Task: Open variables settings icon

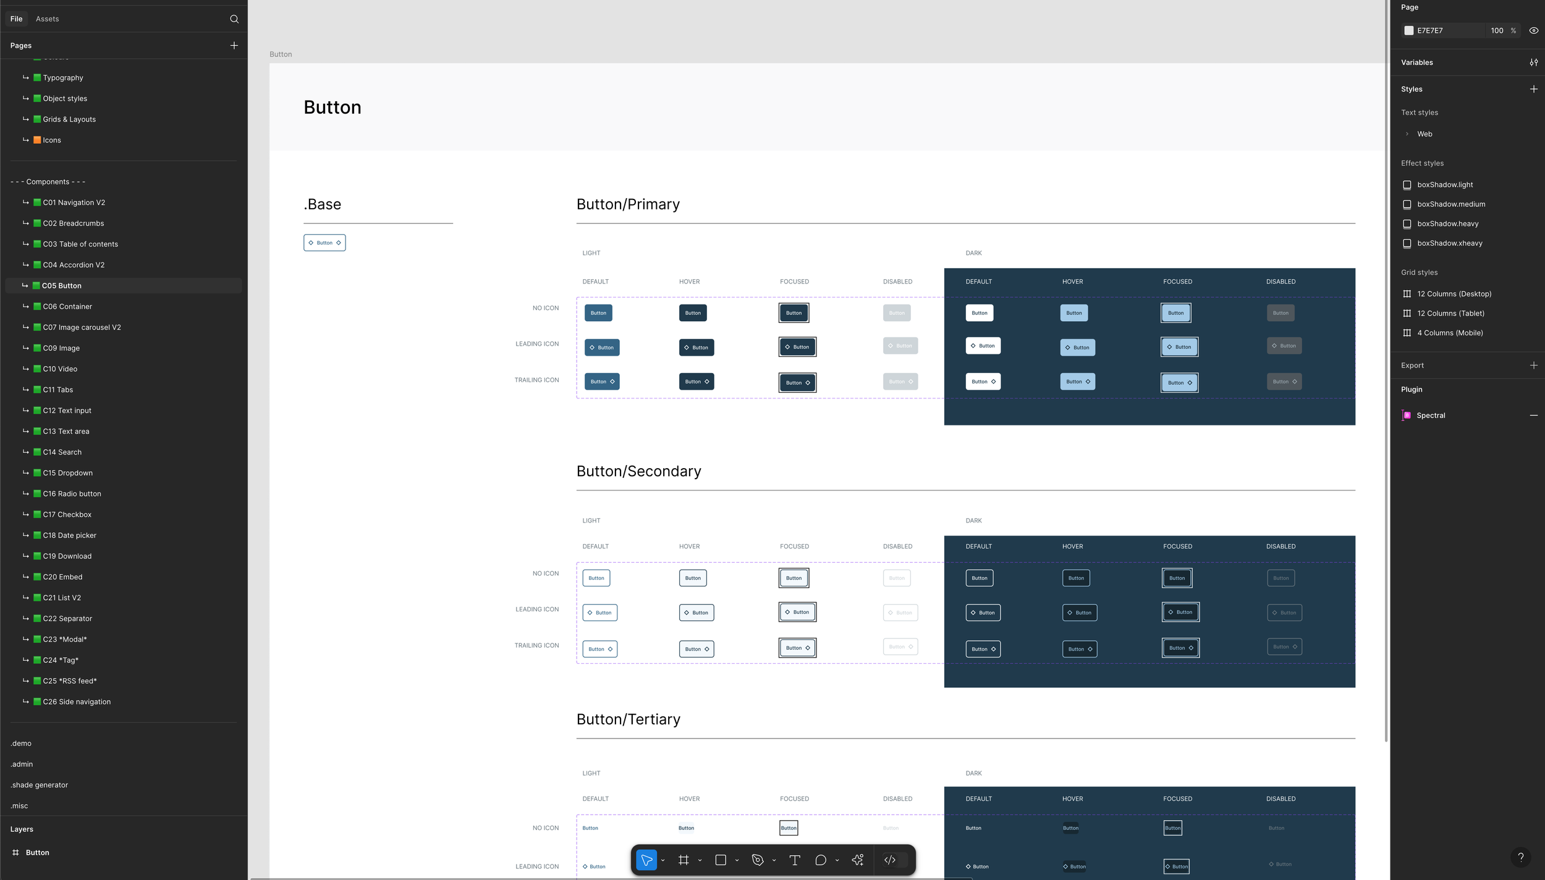Action: [1533, 62]
